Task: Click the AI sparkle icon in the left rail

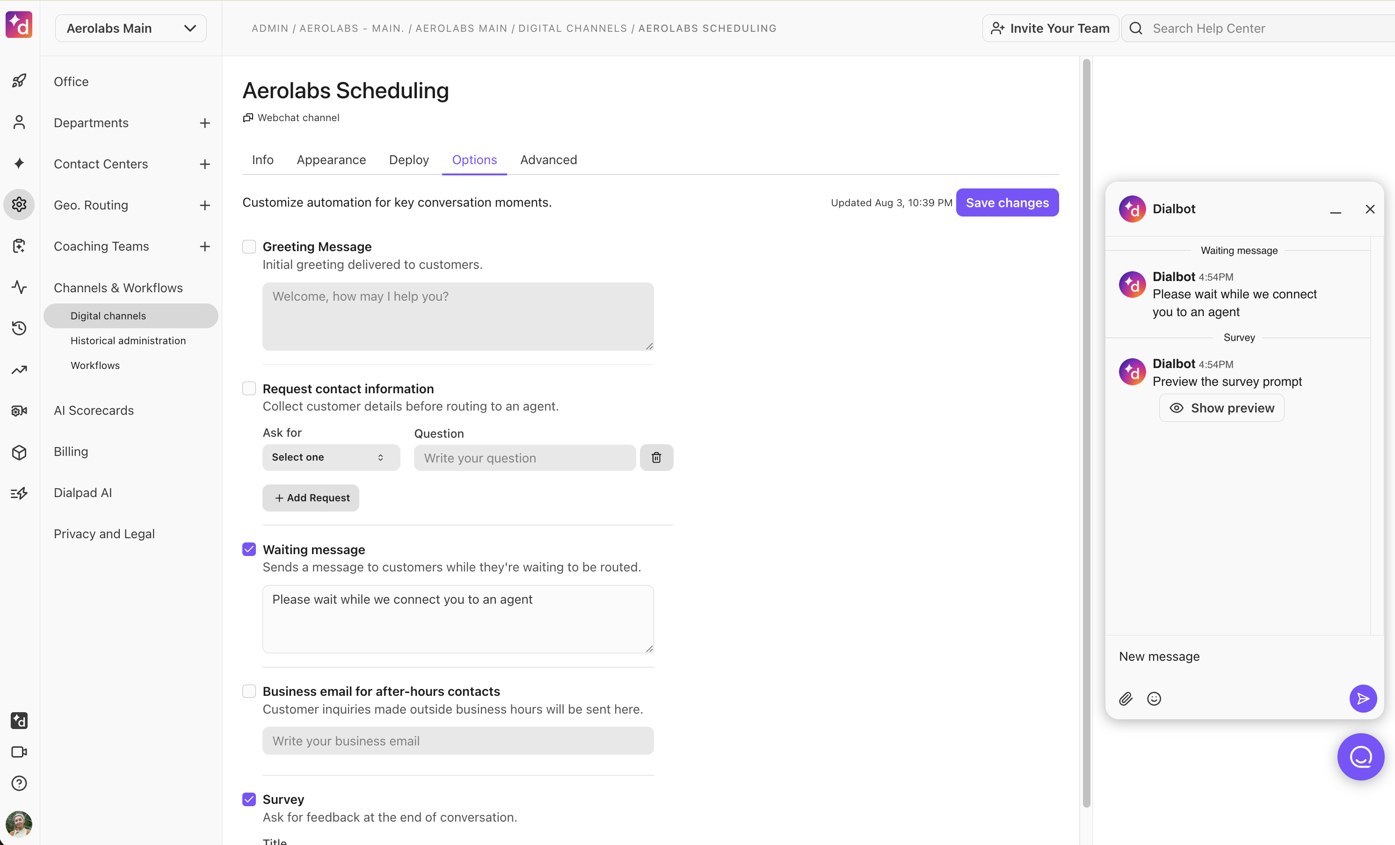Action: (x=19, y=164)
